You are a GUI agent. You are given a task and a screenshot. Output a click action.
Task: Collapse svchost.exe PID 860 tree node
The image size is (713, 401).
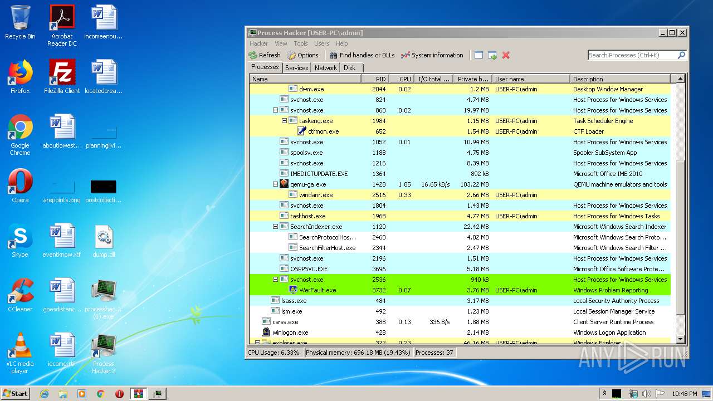[275, 110]
